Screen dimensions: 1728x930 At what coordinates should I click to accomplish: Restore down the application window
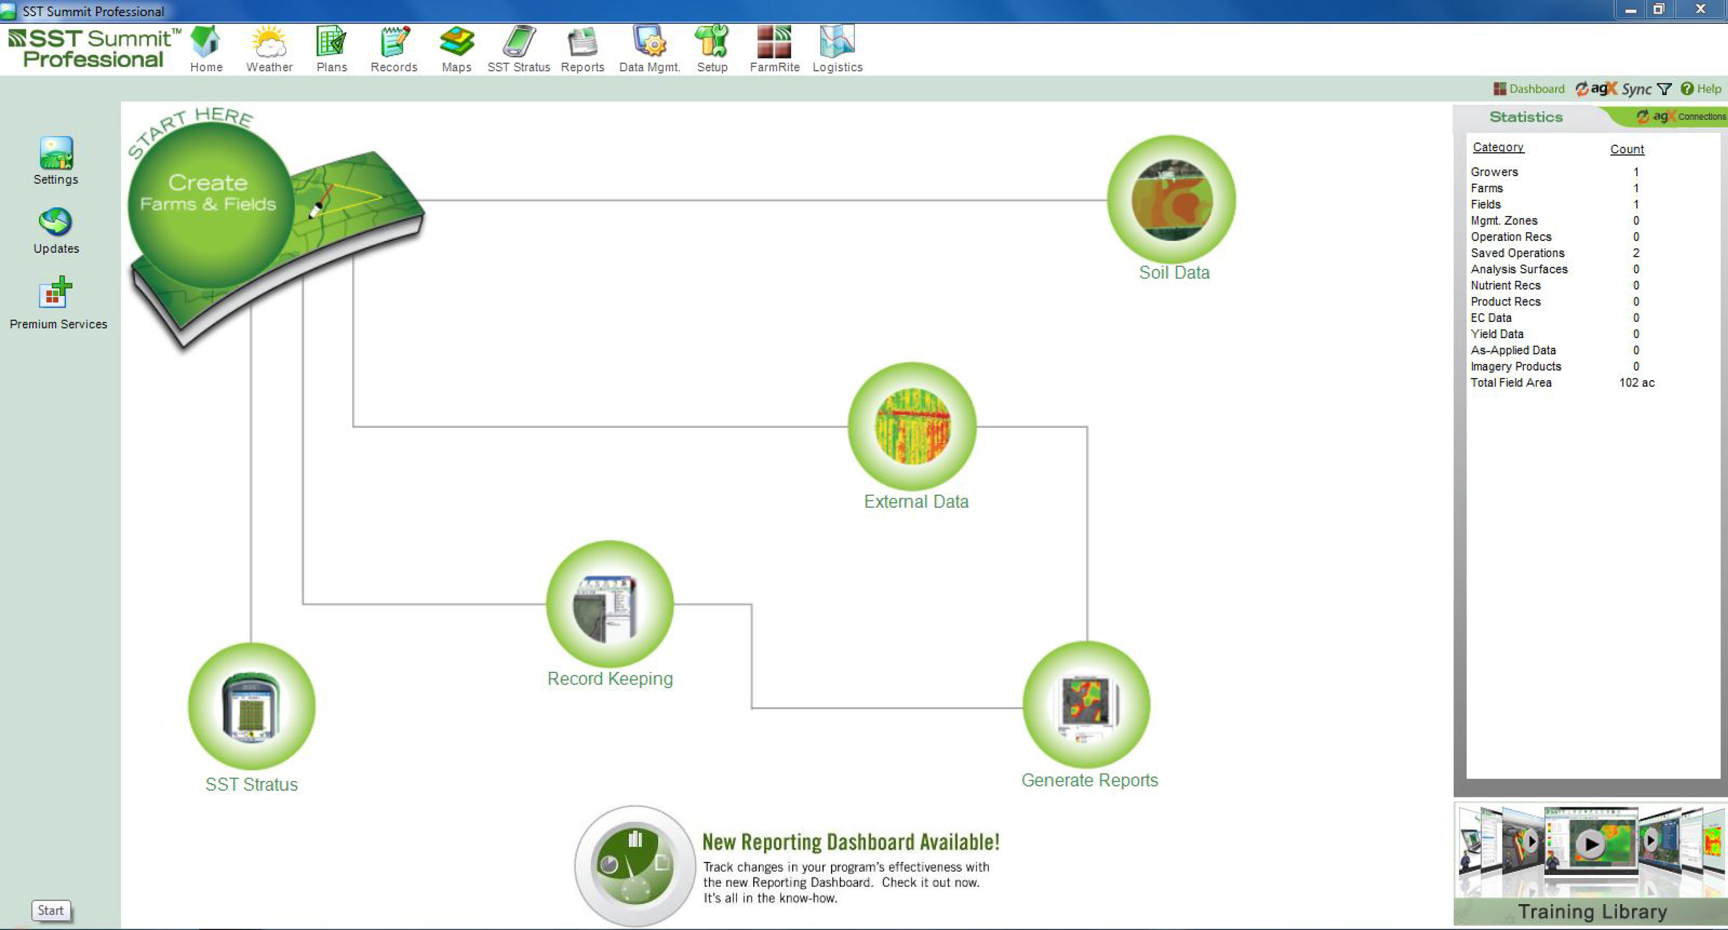[x=1659, y=9]
